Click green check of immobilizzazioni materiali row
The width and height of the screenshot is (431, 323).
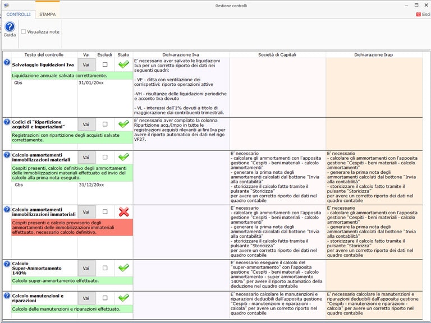coord(123,157)
